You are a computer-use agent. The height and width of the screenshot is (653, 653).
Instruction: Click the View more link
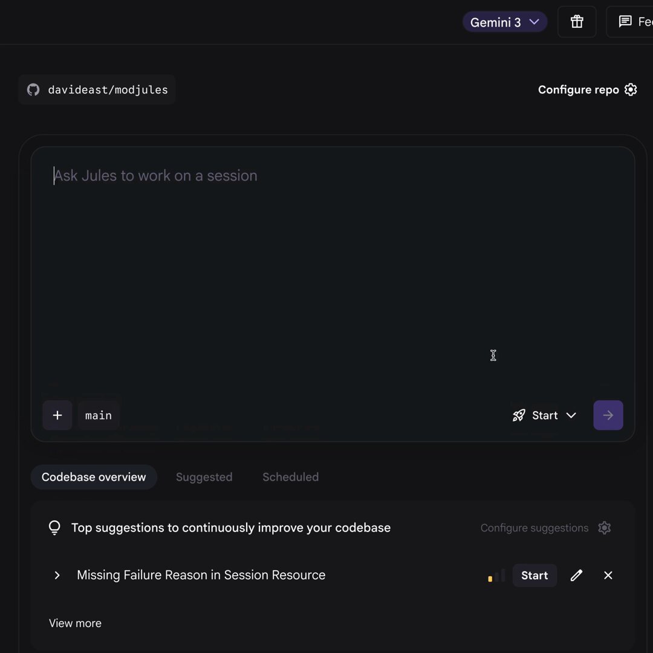coord(76,623)
